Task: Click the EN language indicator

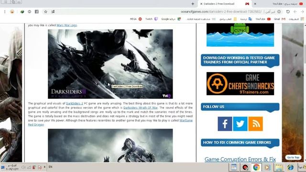Action: click(51, 167)
